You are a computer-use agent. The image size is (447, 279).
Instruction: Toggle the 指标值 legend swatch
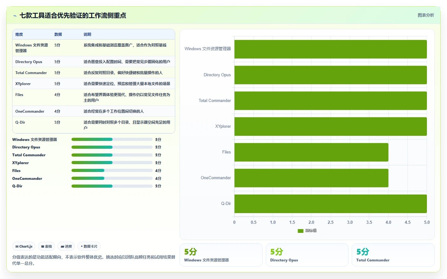[x=300, y=231]
